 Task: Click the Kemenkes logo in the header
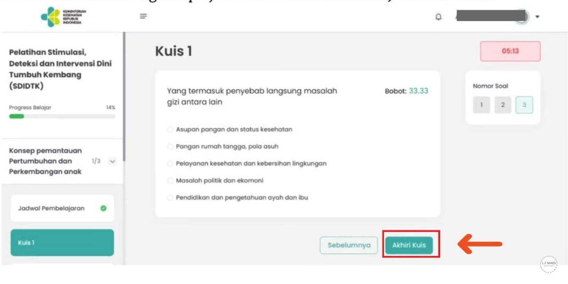pyautogui.click(x=63, y=17)
